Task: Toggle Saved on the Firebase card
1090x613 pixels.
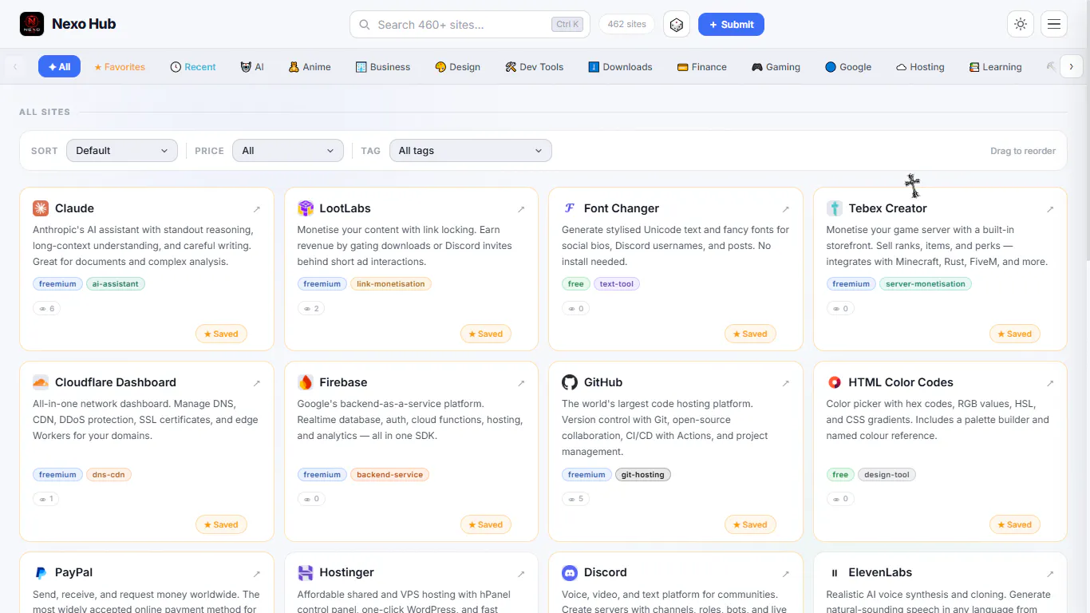Action: click(x=486, y=524)
